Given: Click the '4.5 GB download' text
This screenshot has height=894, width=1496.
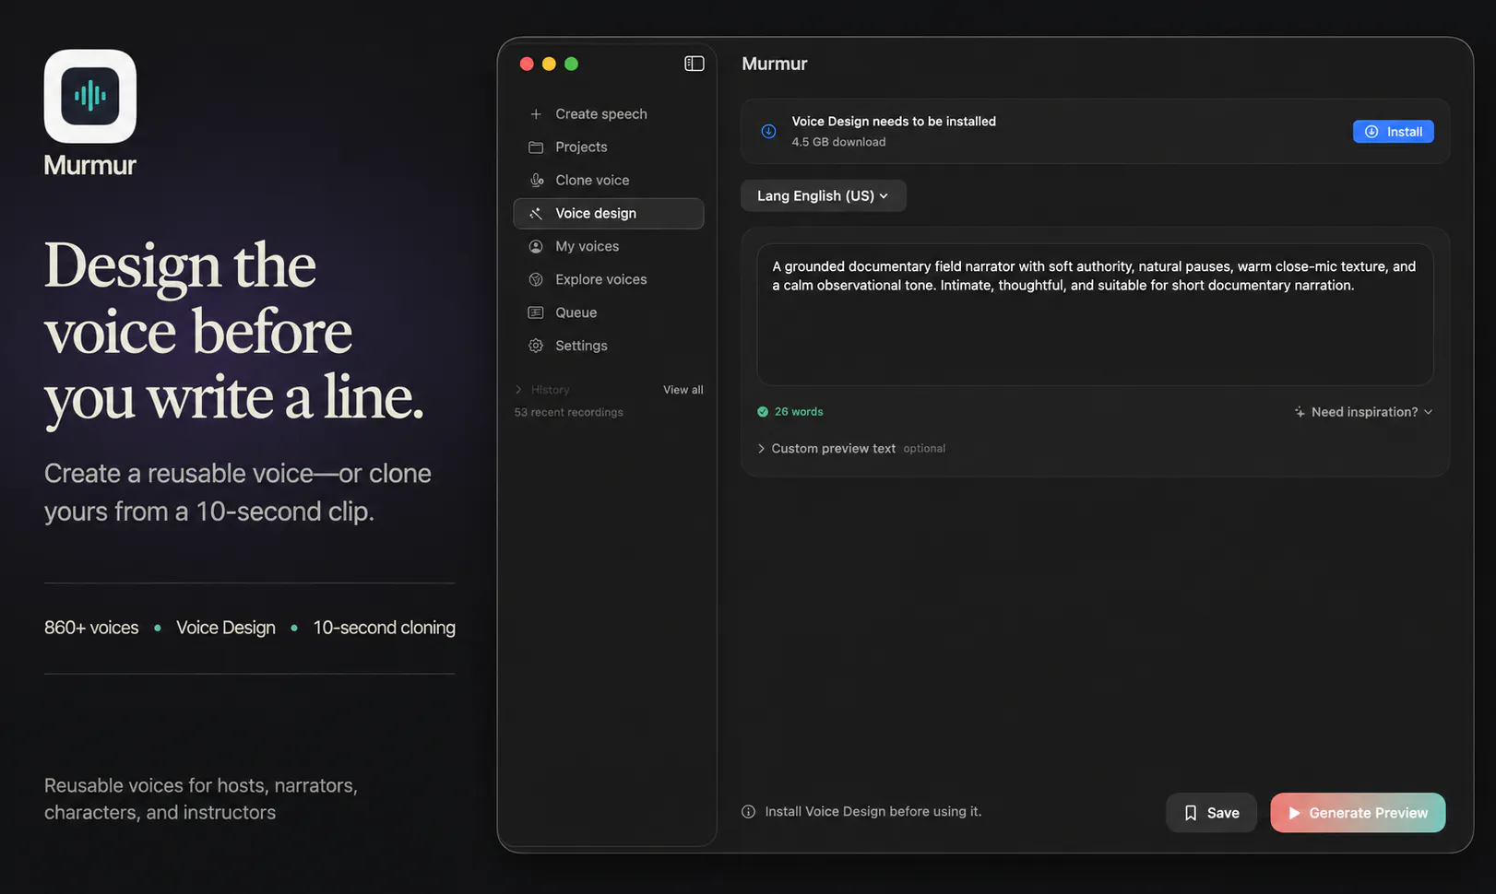Looking at the screenshot, I should [838, 142].
